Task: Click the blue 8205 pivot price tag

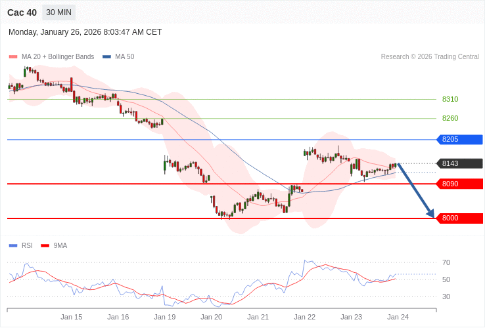Action: pyautogui.click(x=459, y=140)
